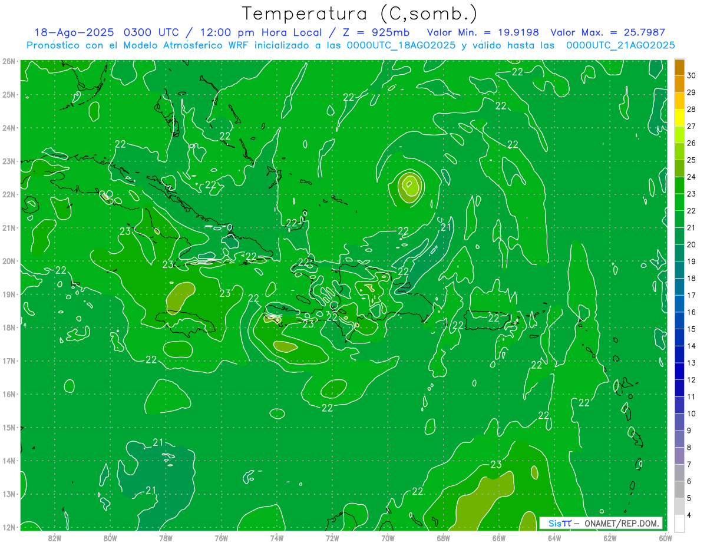Click the 82W longitude label
The width and height of the screenshot is (707, 546).
click(55, 538)
